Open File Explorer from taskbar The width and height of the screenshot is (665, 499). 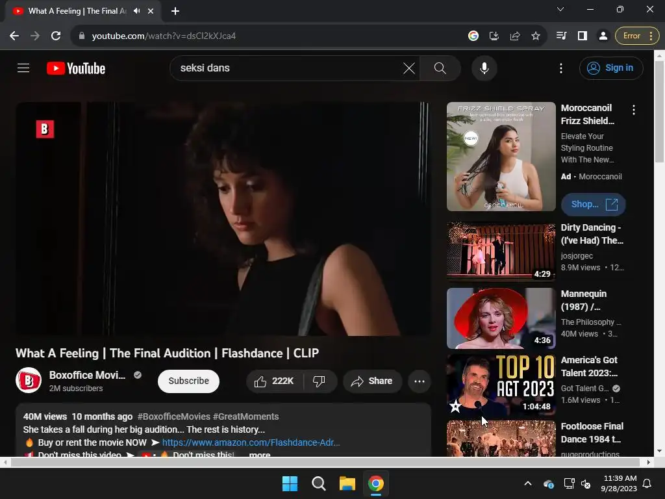tap(347, 483)
